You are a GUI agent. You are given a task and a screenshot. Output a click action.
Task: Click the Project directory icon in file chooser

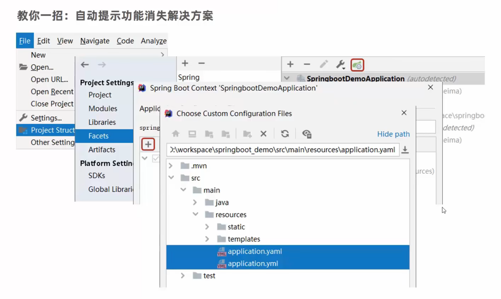209,134
